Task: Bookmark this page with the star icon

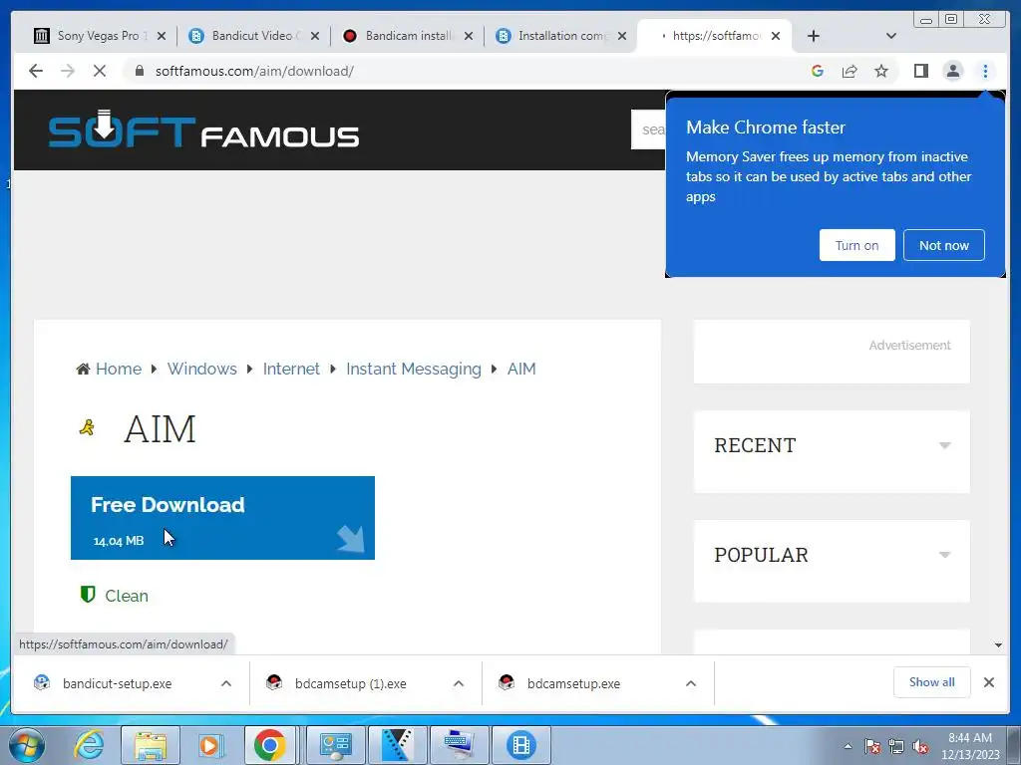Action: coord(881,71)
